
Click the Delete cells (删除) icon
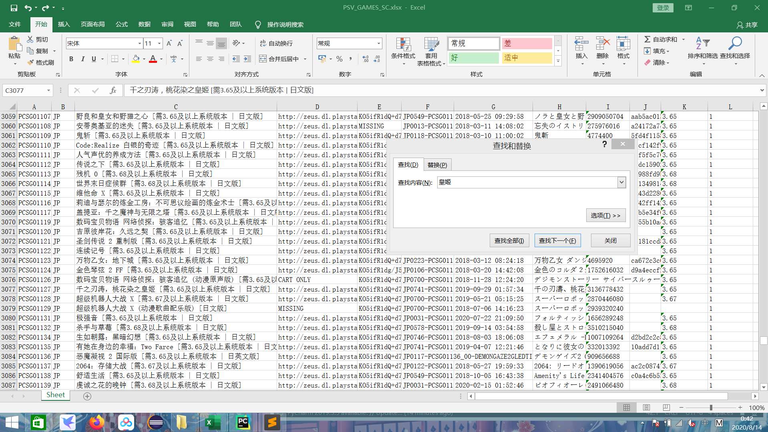(603, 44)
